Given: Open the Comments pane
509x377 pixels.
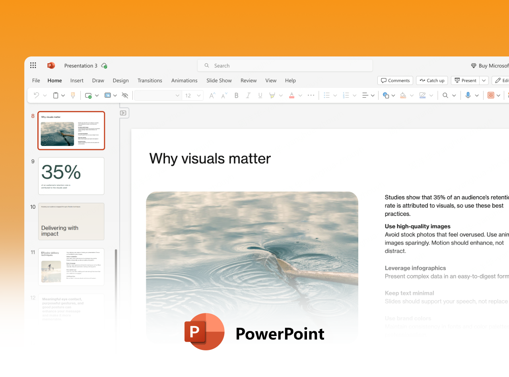Looking at the screenshot, I should pos(395,80).
